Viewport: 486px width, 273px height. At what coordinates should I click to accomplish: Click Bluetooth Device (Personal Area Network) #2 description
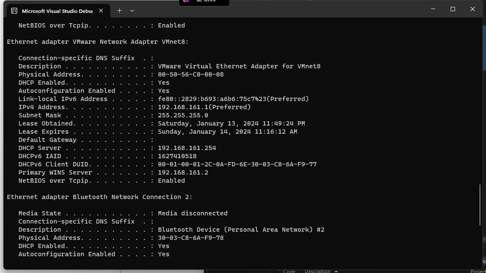click(x=241, y=230)
